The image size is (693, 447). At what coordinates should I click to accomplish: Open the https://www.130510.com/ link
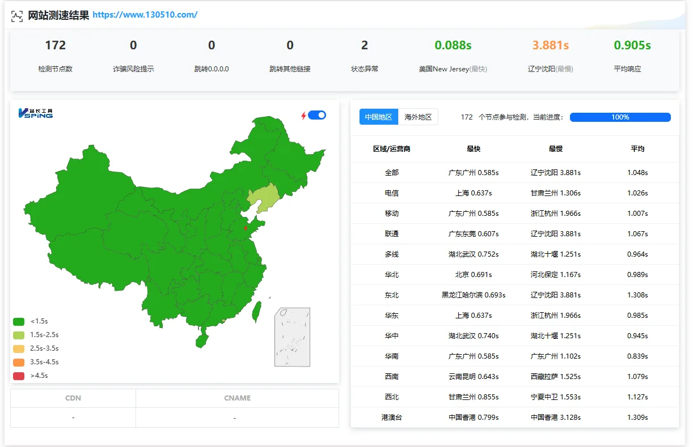click(145, 15)
